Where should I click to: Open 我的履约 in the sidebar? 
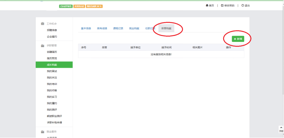(52, 103)
